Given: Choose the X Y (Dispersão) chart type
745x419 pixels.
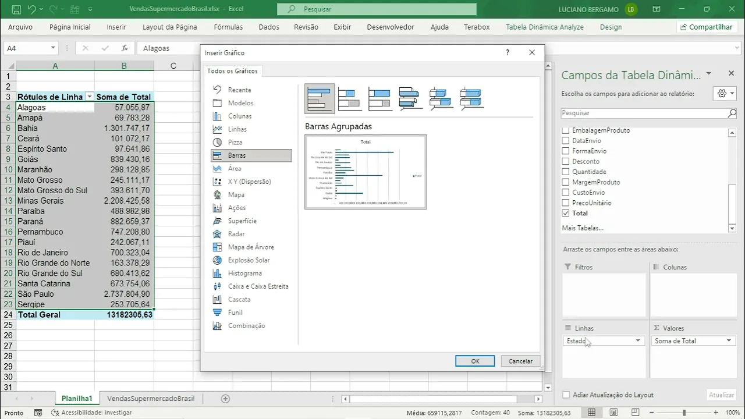Looking at the screenshot, I should coord(251,182).
